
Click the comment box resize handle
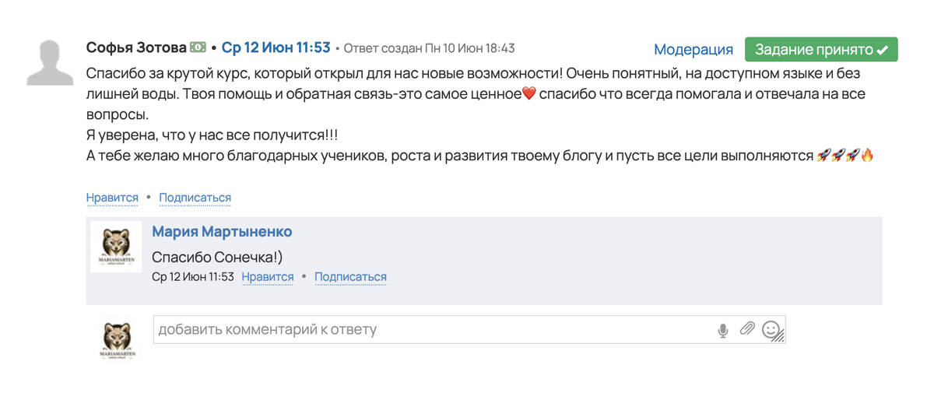point(780,338)
